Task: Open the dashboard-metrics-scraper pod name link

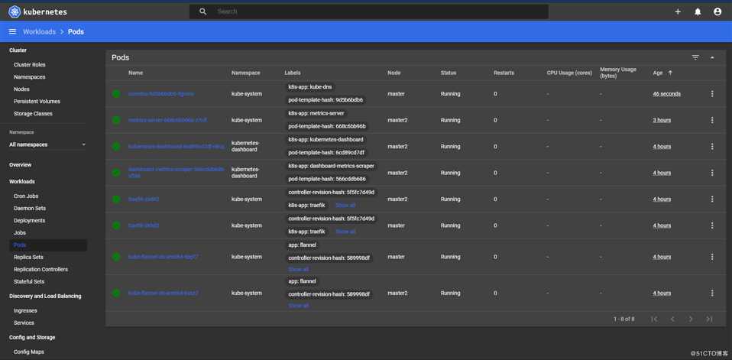Action: point(177,173)
